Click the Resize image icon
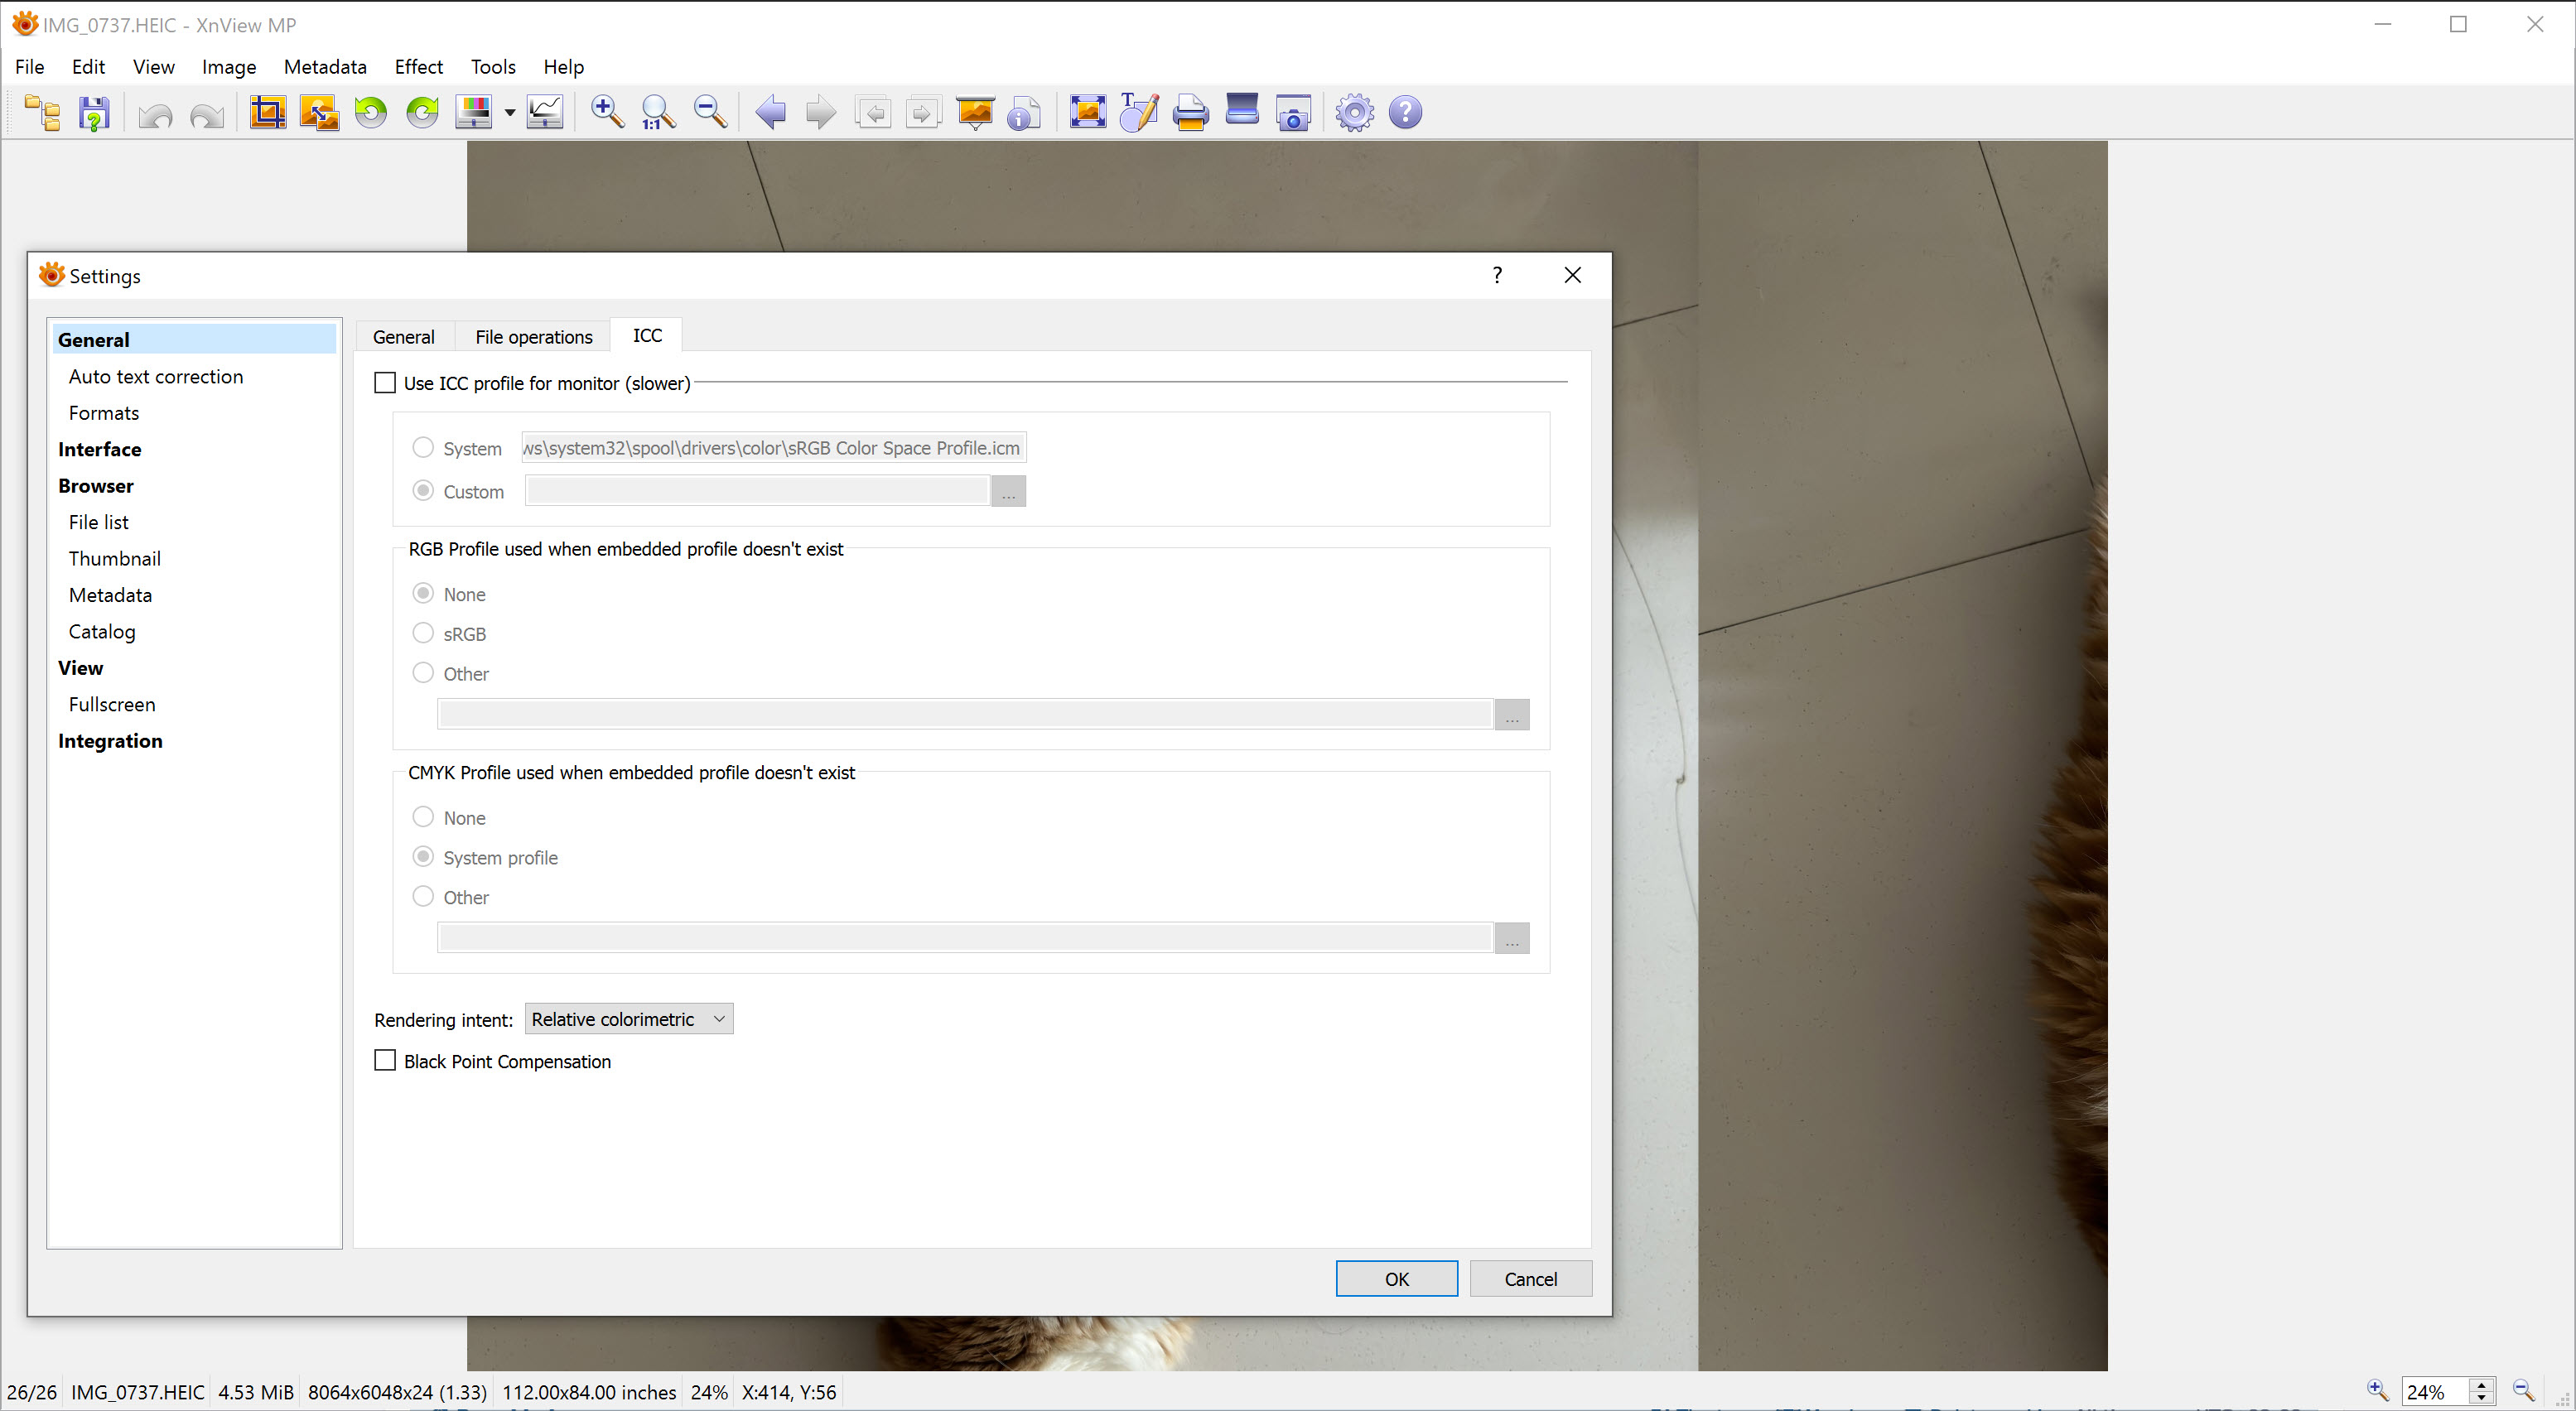This screenshot has height=1411, width=2576. (319, 112)
